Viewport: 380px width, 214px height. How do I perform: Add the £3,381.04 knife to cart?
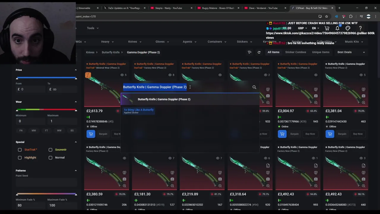tap(330, 134)
